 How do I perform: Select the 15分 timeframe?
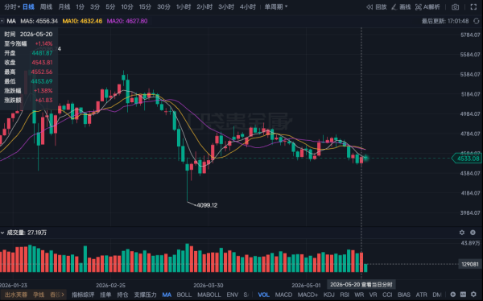click(x=145, y=6)
